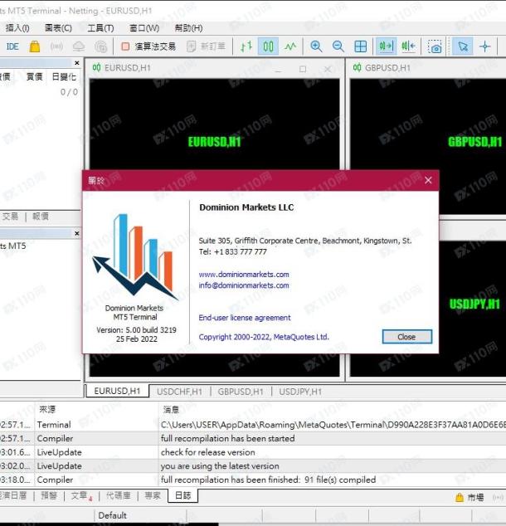Toggle the algorithmic trading button
The width and height of the screenshot is (506, 526).
click(148, 46)
